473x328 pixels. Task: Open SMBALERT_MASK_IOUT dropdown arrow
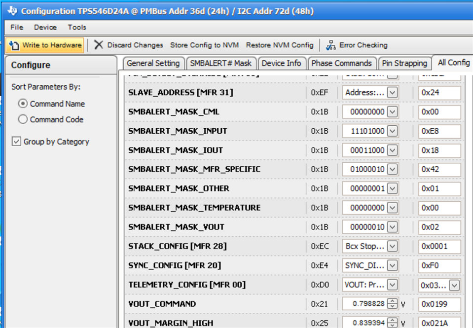392,150
